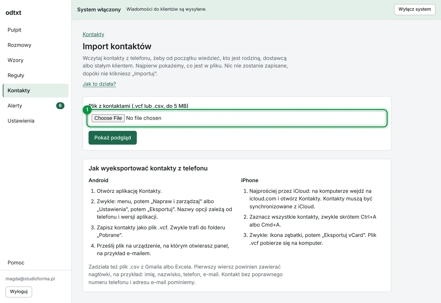Open the Pulpit page in sidebar

(x=36, y=30)
